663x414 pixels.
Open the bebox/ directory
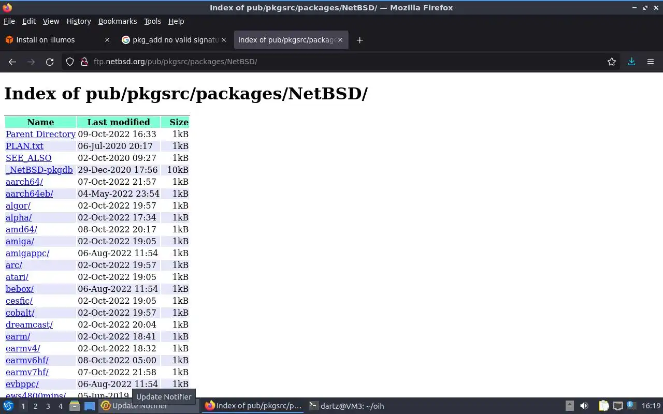pyautogui.click(x=20, y=289)
